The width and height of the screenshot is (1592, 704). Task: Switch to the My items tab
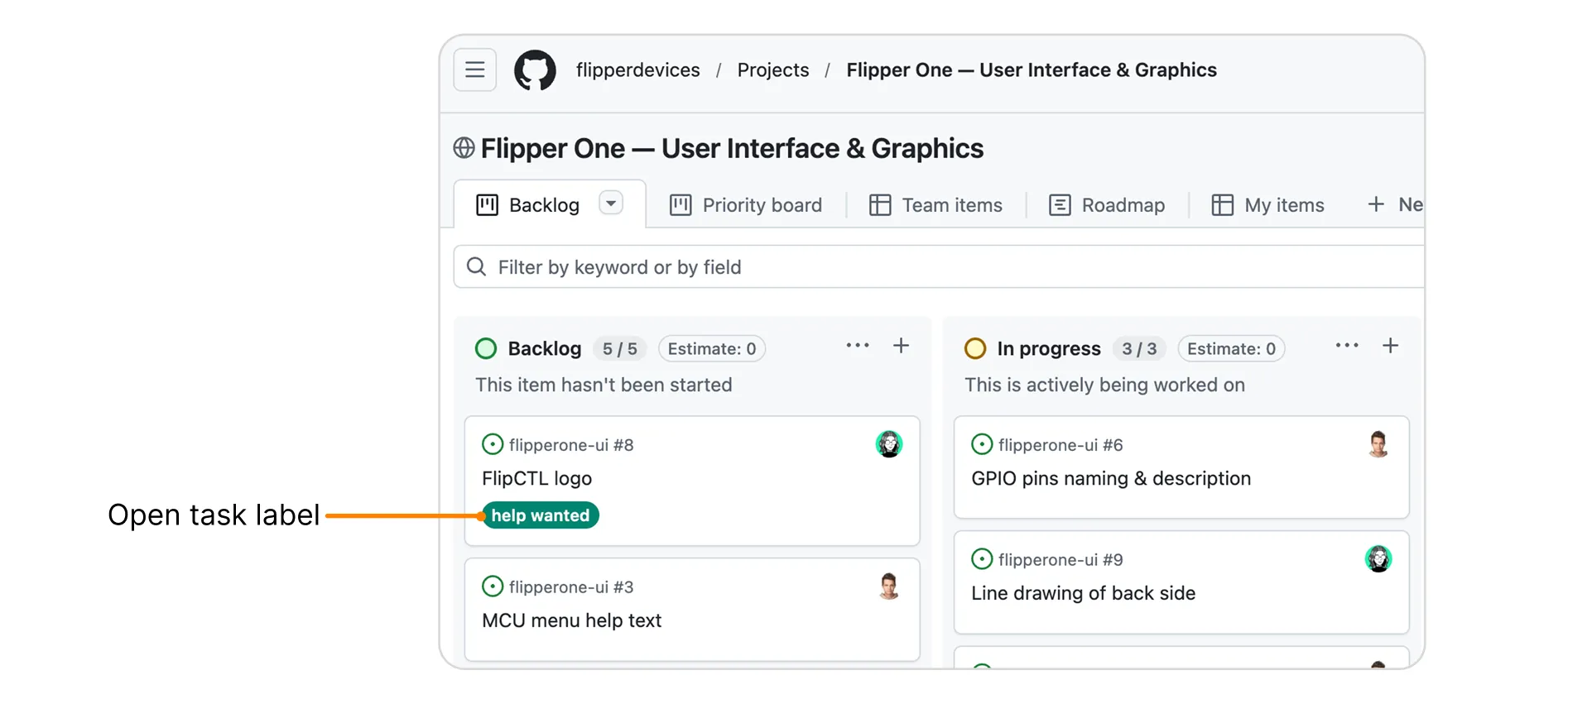pos(1268,205)
